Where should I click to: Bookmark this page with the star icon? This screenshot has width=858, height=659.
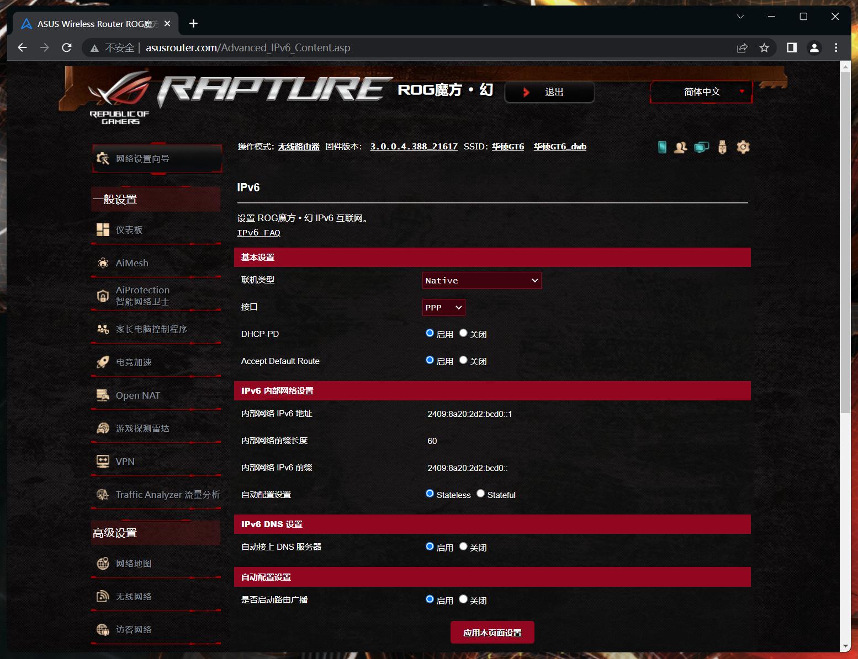764,48
